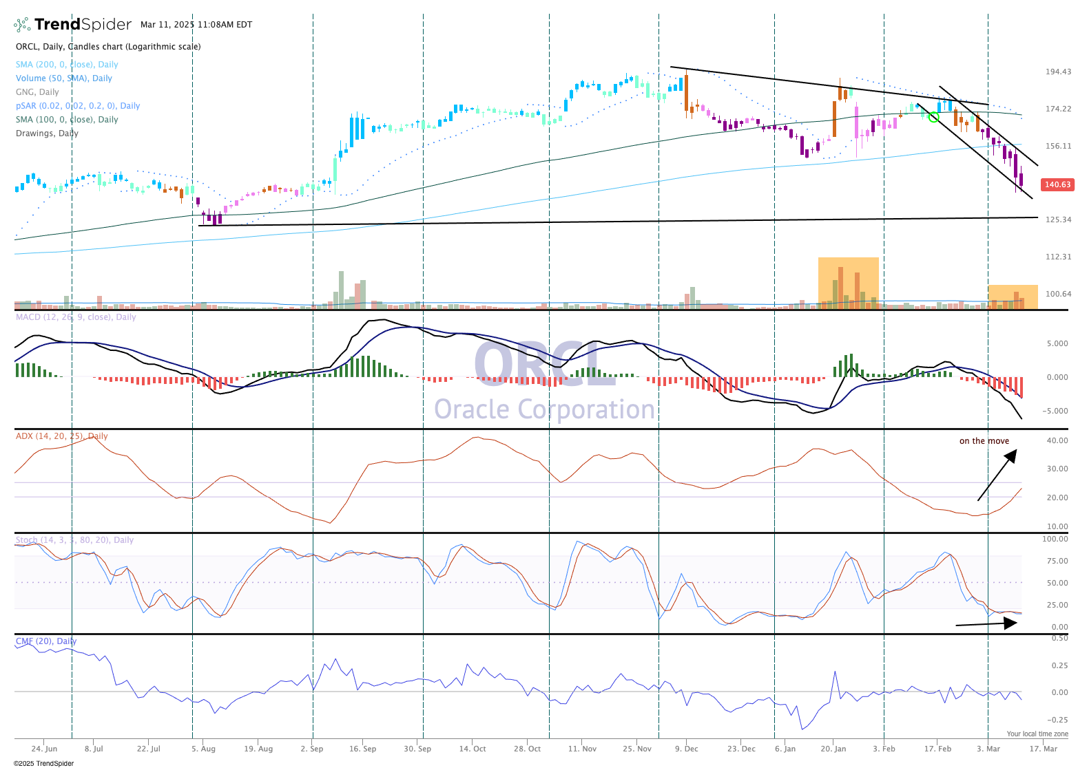This screenshot has height=770, width=1089.
Task: Click the TrendSpider logo icon
Action: [x=22, y=25]
